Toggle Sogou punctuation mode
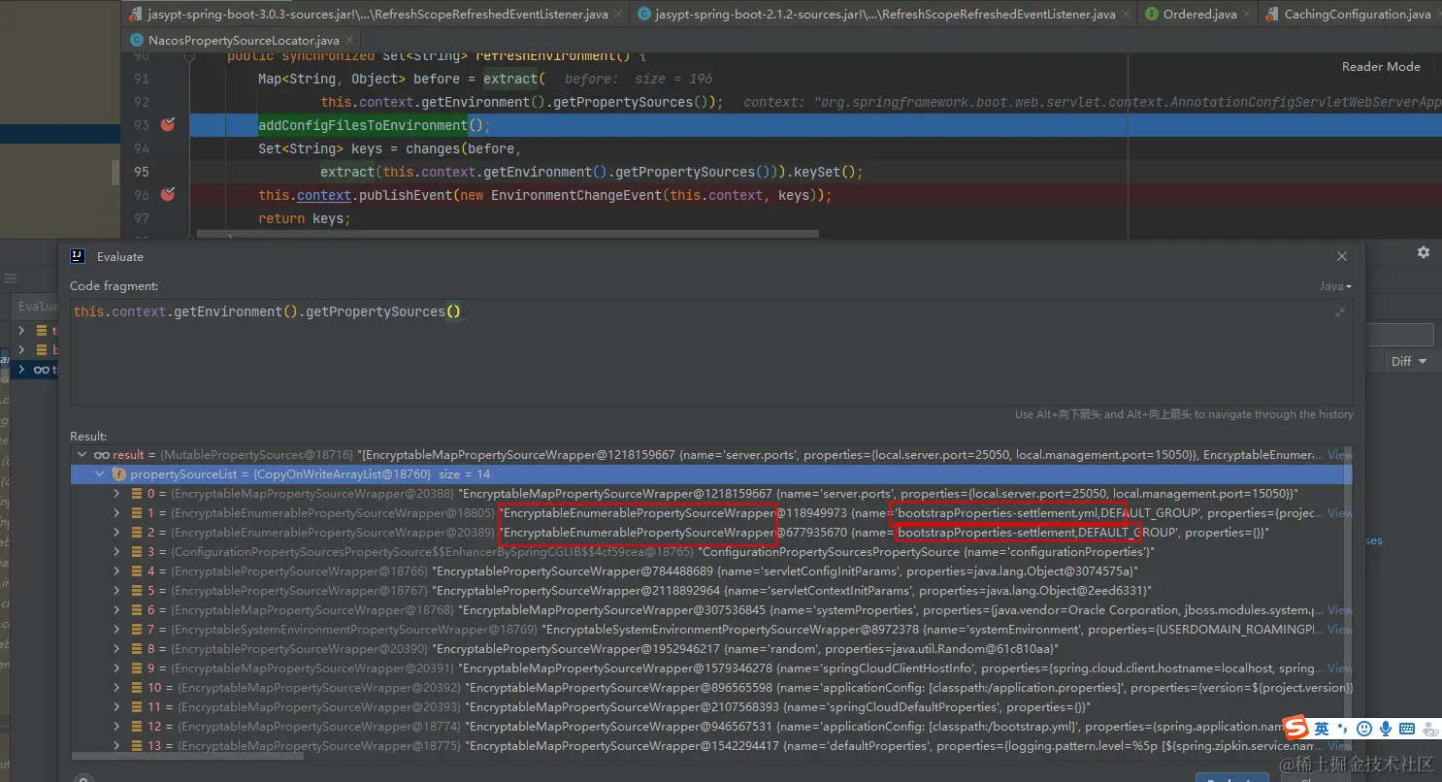 1343,729
